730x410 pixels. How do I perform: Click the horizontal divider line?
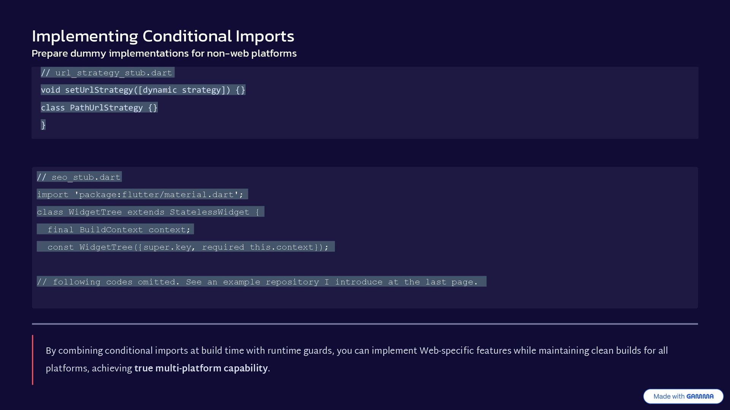coord(365,324)
